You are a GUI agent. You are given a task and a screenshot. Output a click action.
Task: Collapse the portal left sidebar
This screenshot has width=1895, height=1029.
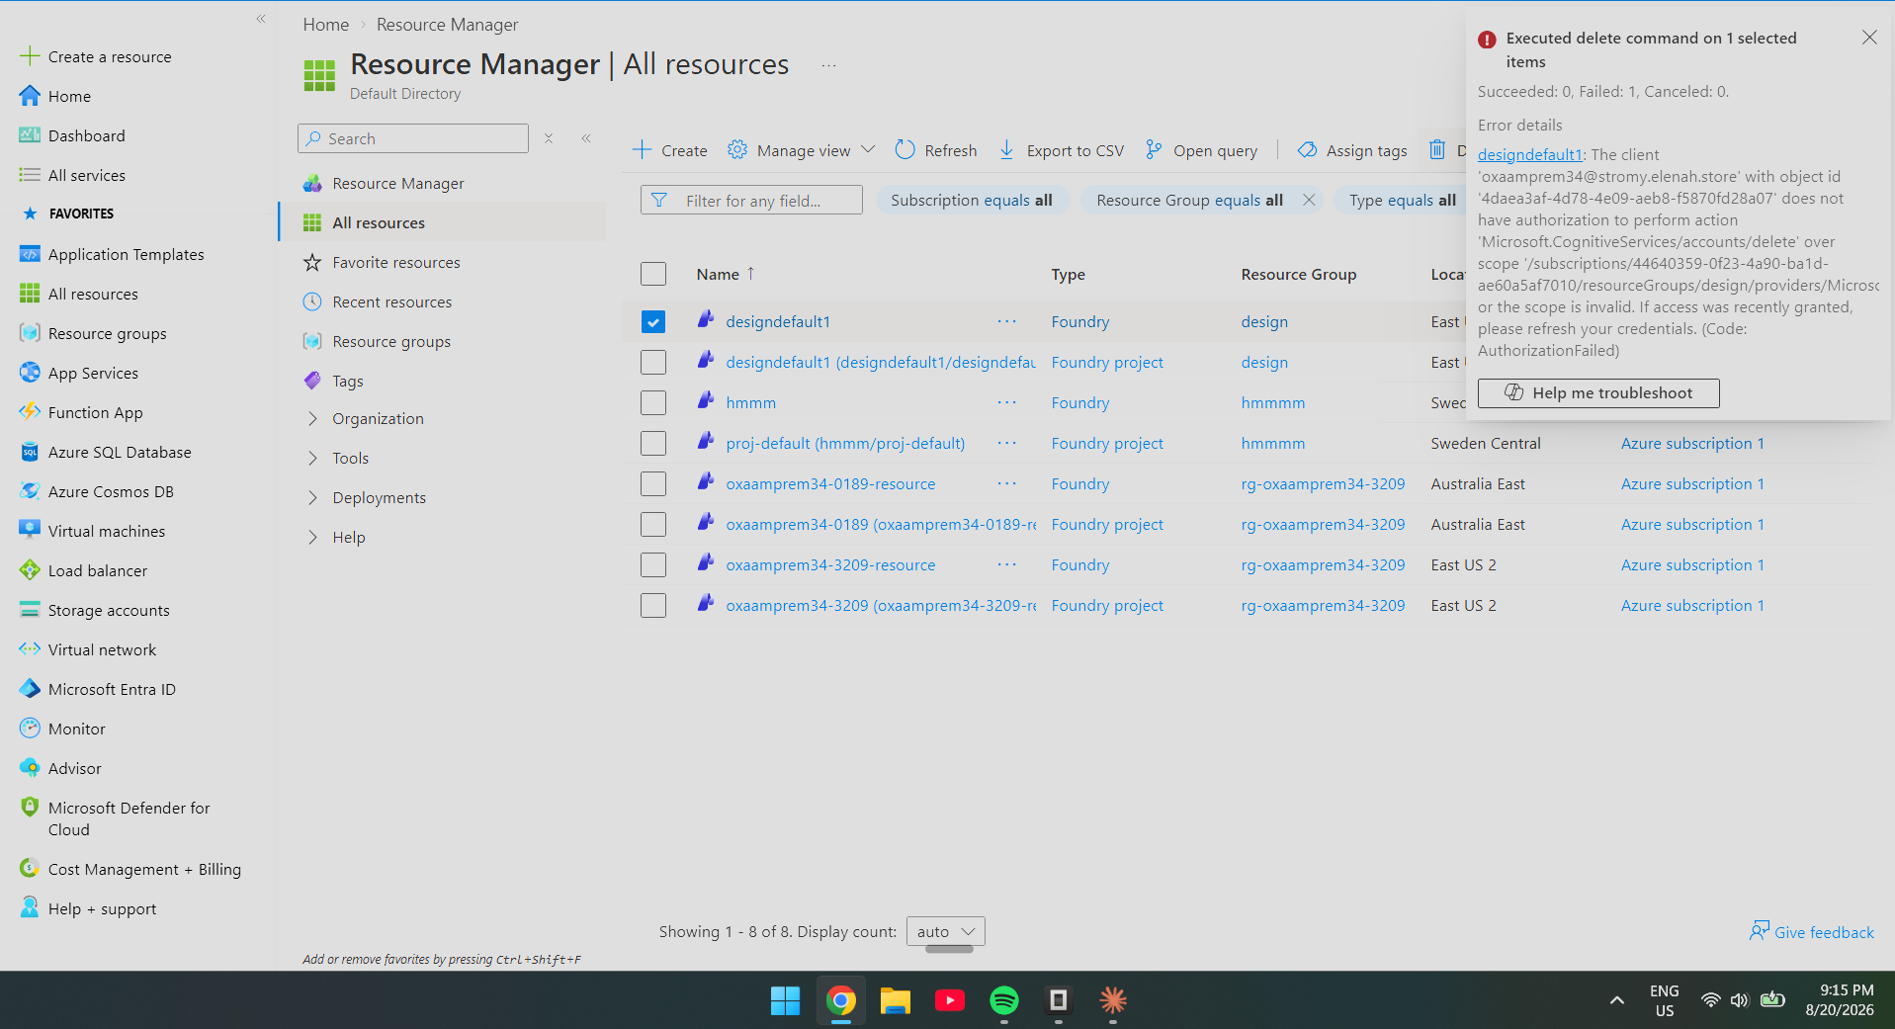point(261,19)
